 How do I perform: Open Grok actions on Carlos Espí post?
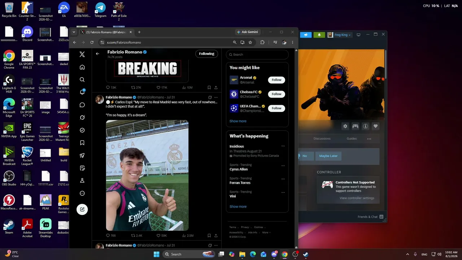pos(210,97)
